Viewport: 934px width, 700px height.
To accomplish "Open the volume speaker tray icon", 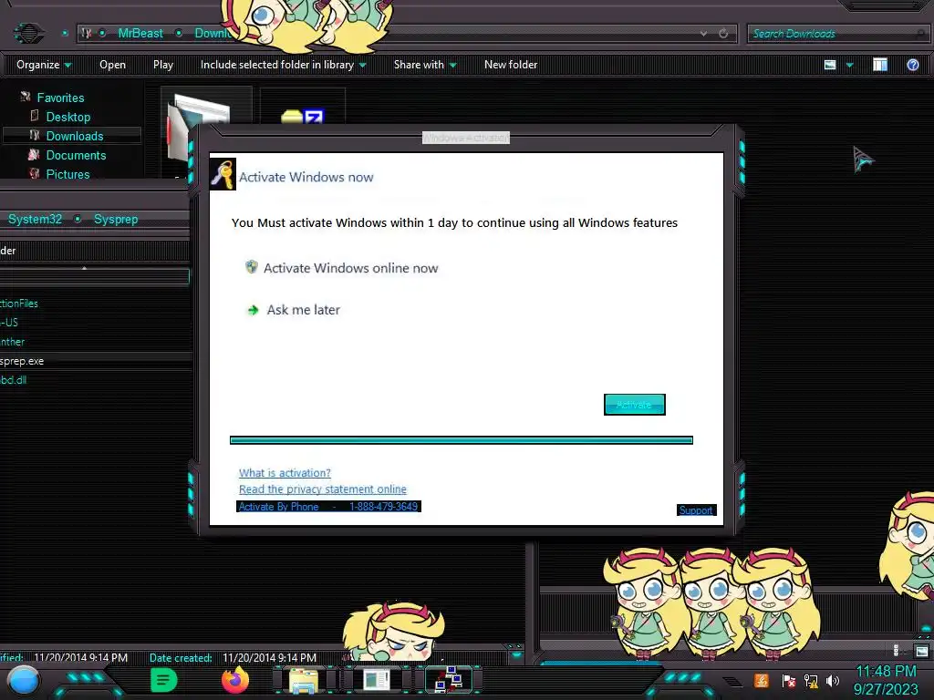I will tap(833, 680).
